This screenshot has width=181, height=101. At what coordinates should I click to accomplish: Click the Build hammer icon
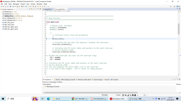(22, 6)
